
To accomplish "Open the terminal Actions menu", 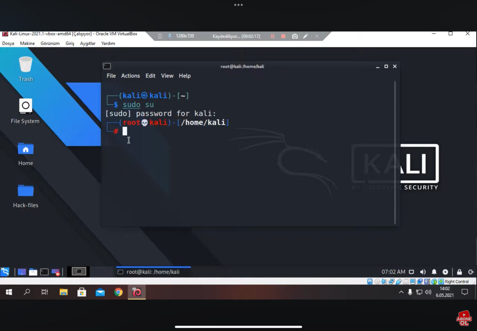I will coord(130,76).
